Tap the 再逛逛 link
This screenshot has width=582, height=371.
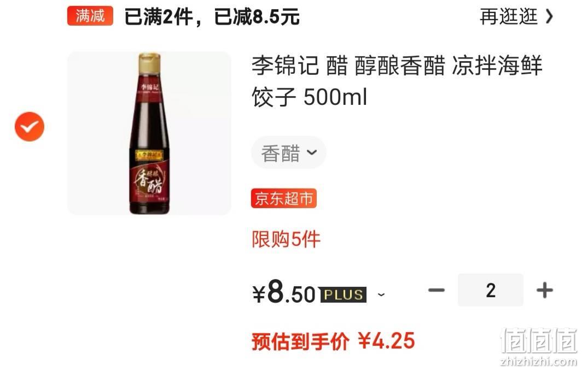coord(509,17)
